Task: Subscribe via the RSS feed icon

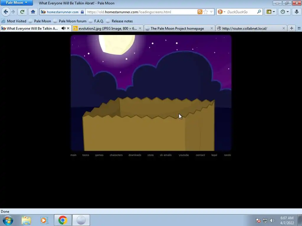Action: tap(200, 12)
